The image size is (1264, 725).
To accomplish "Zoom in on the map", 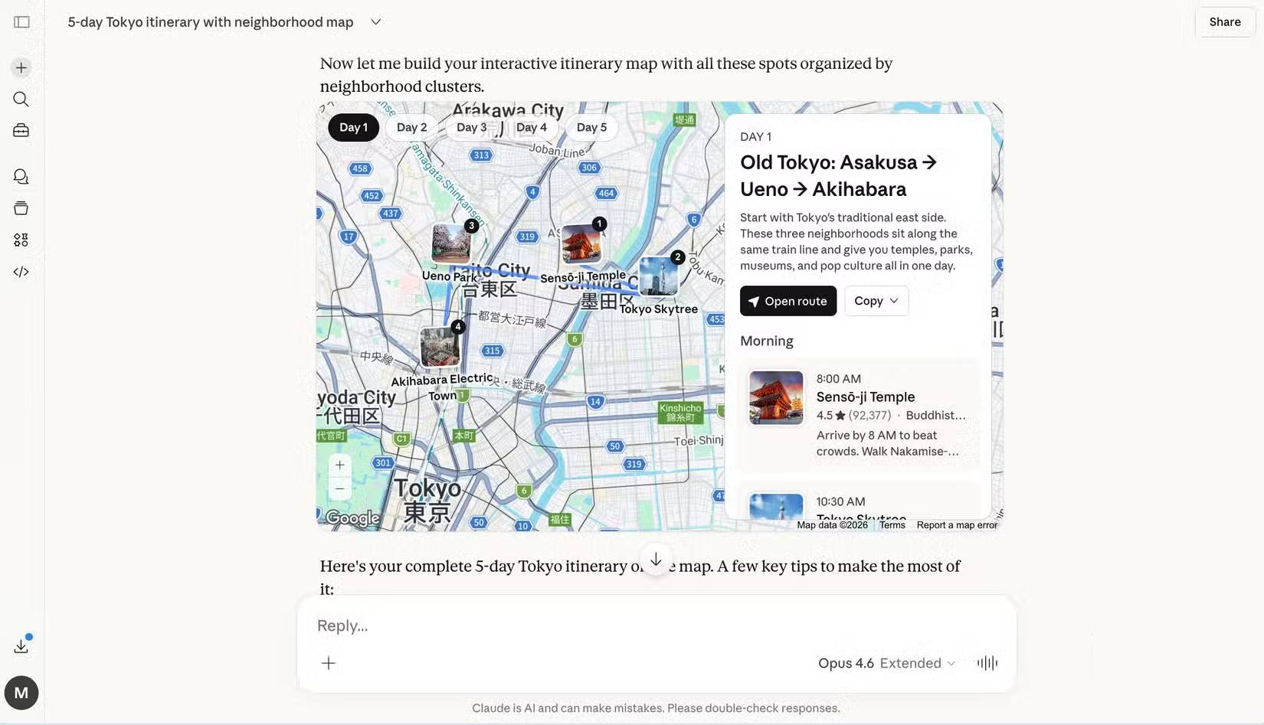I will (340, 465).
